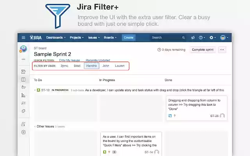Open the Dashboards menu
This screenshot has width=250, height=156.
(x=56, y=37)
